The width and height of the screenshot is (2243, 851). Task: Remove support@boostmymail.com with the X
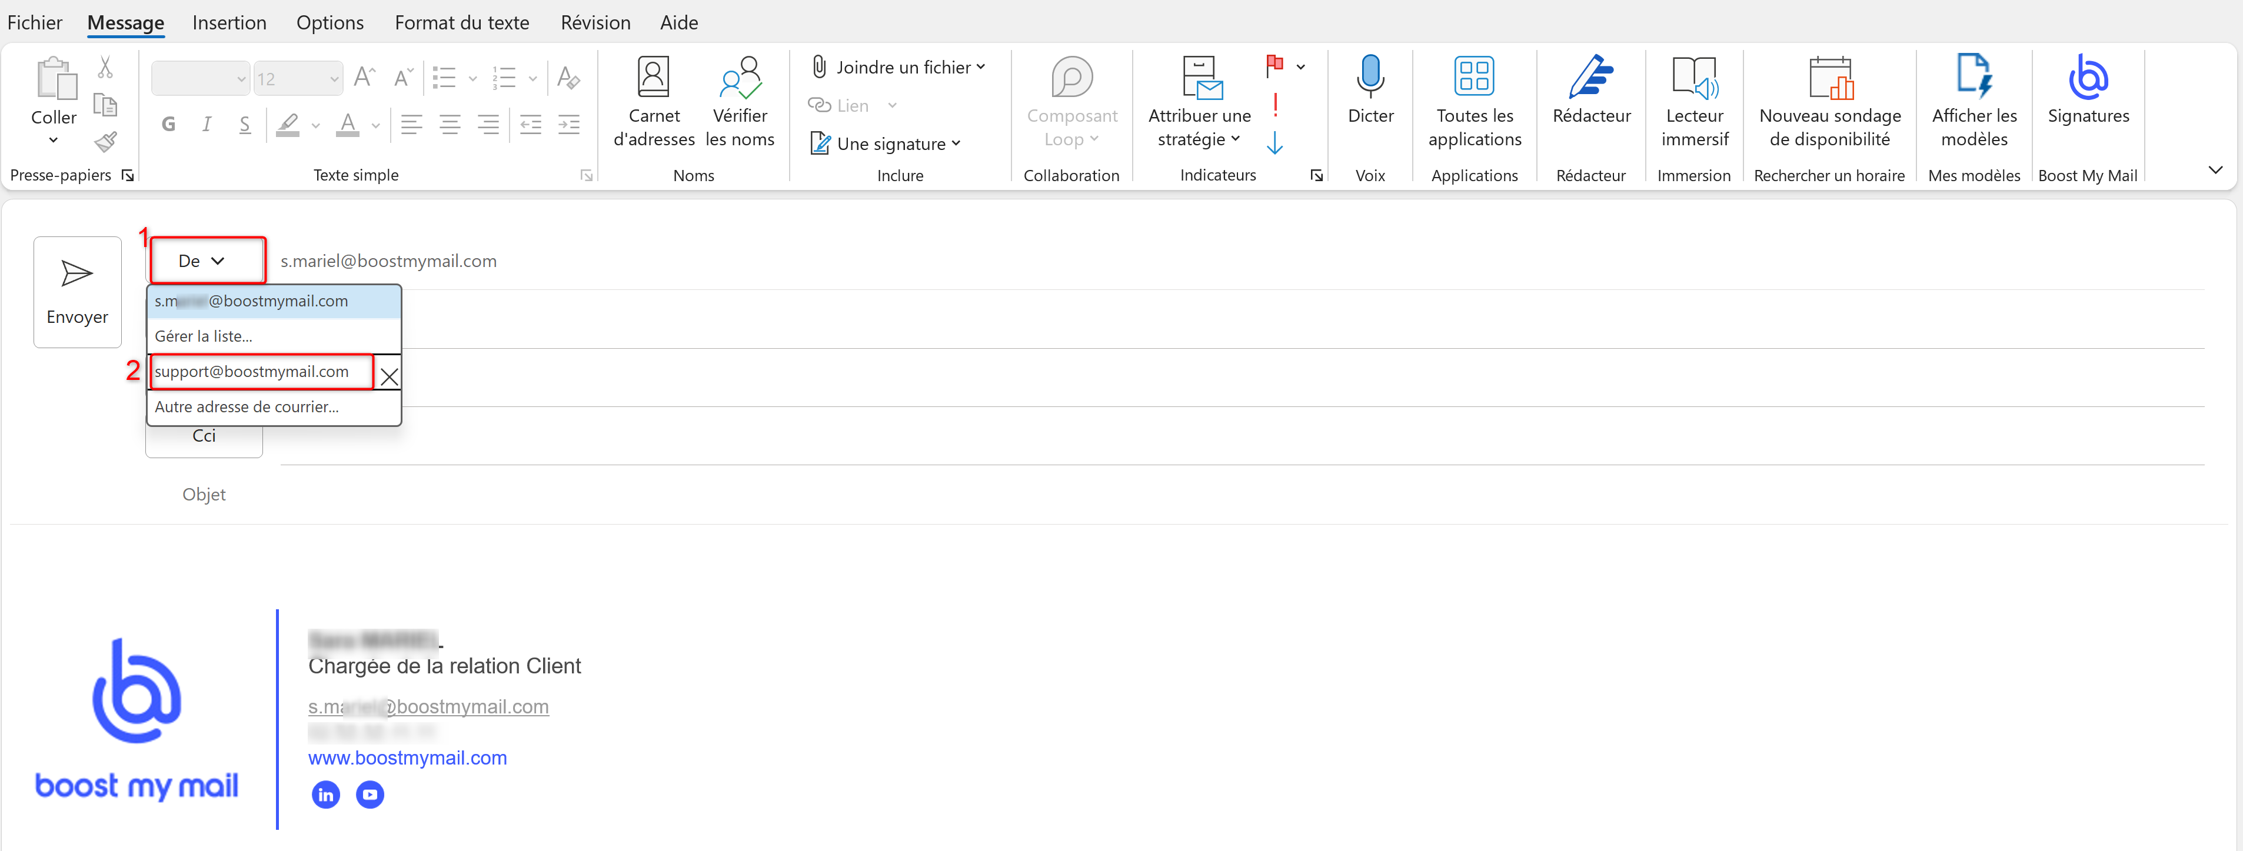[x=389, y=376]
